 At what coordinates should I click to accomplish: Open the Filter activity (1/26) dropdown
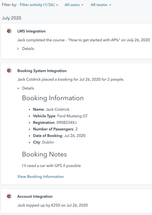click(39, 5)
